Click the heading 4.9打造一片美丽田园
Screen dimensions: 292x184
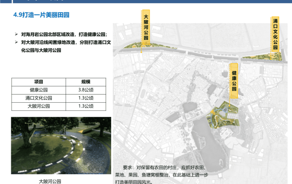point(41,15)
